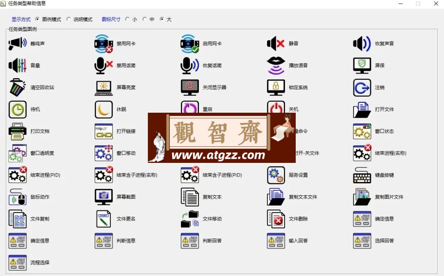Viewport: 444px width, 276px height.
Task: Select the 恢复声音 speaker icon
Action: tap(362, 44)
